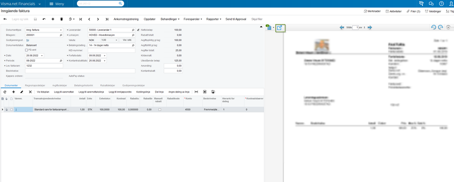Click the Vis i std. button
Viewport: 454px width, 182px height.
point(127,40)
